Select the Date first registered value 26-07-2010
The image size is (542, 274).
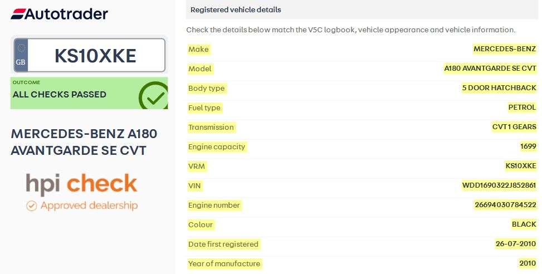(516, 244)
